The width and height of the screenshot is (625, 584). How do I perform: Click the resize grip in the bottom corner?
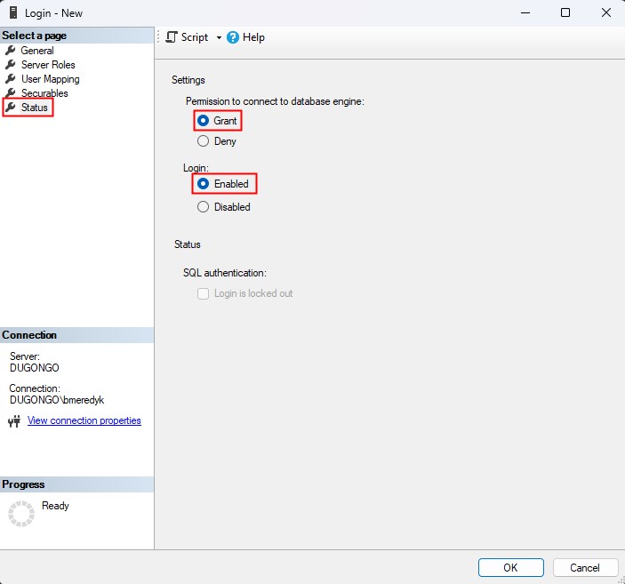(621, 580)
